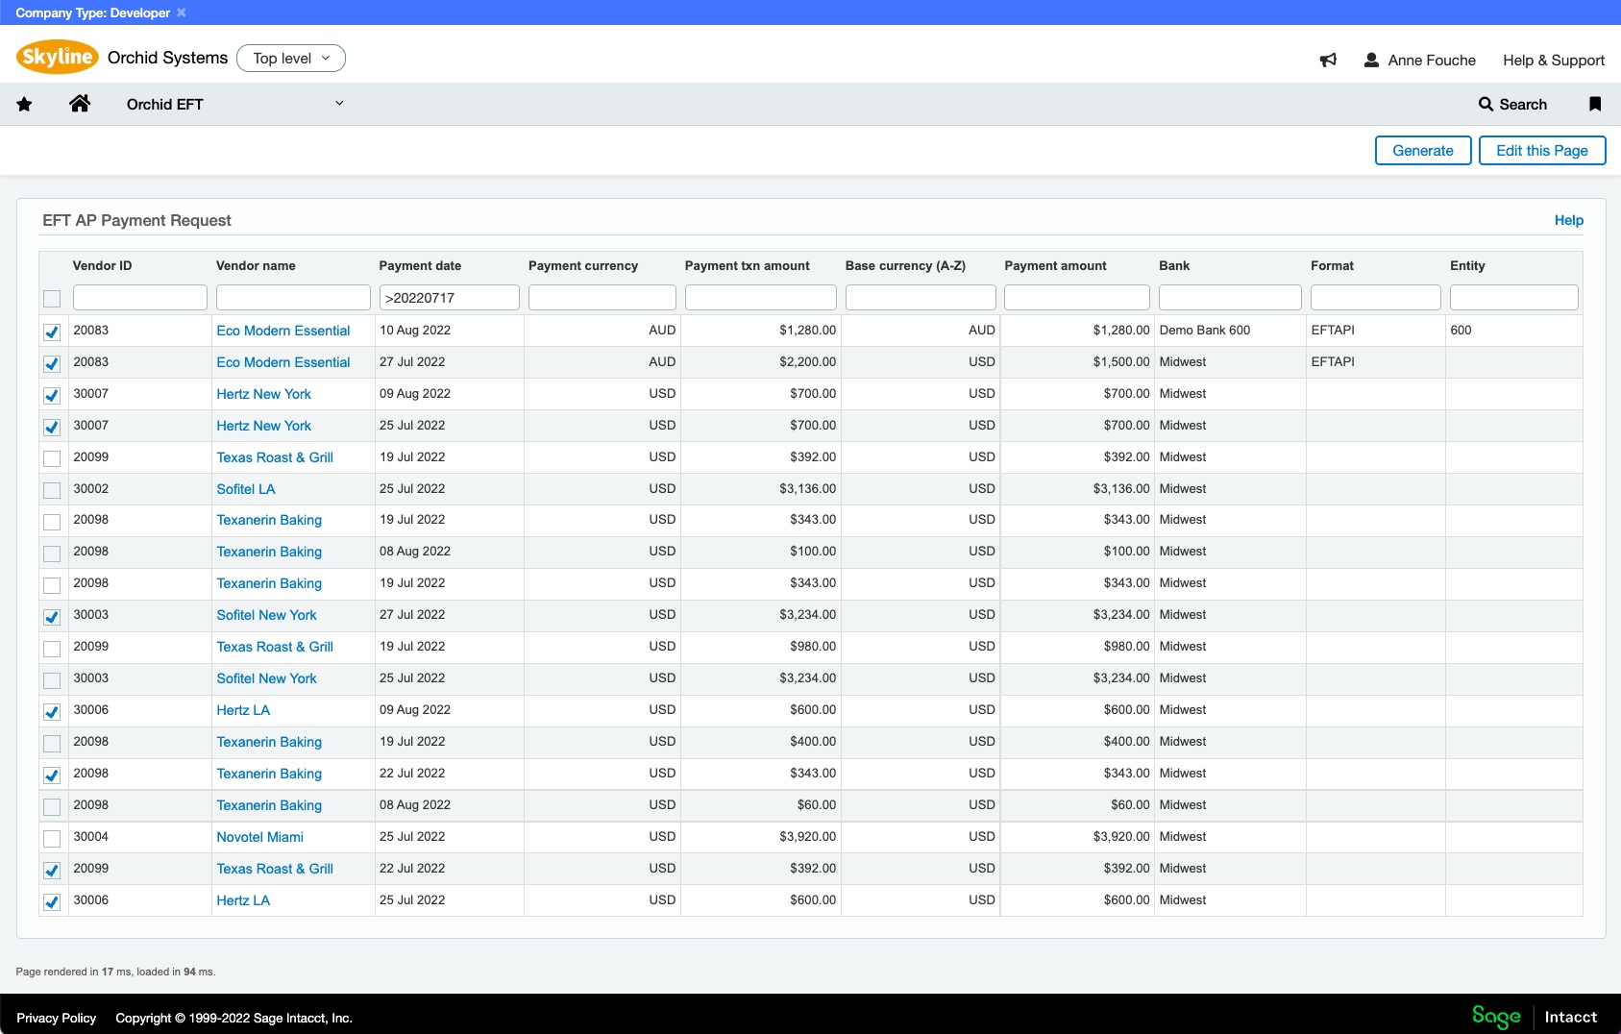
Task: Close the Company Type Developer banner
Action: 182,12
